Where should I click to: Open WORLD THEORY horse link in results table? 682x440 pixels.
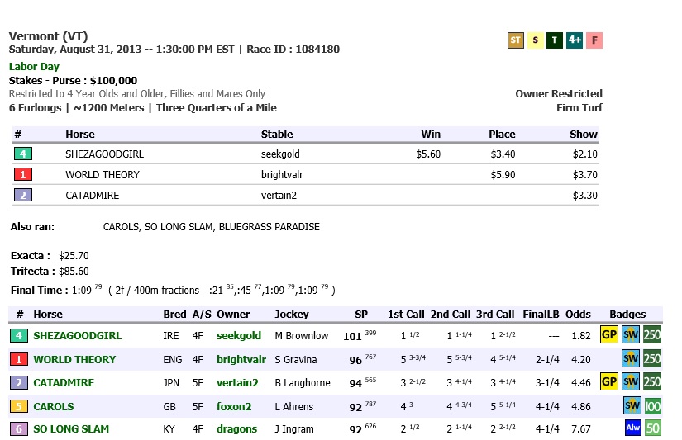pos(74,360)
